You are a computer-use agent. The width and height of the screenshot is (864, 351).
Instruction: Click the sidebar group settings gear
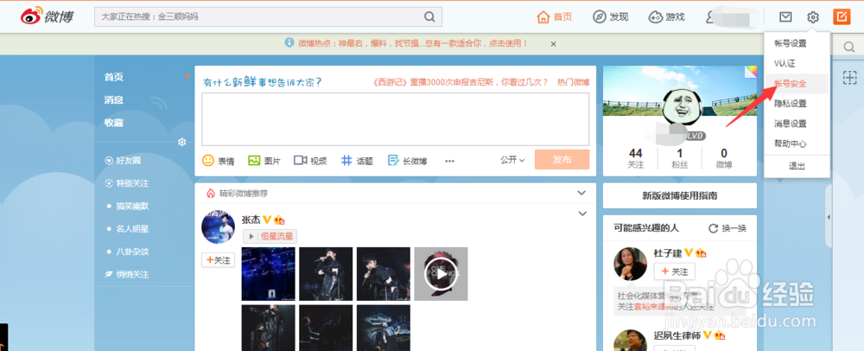181,142
